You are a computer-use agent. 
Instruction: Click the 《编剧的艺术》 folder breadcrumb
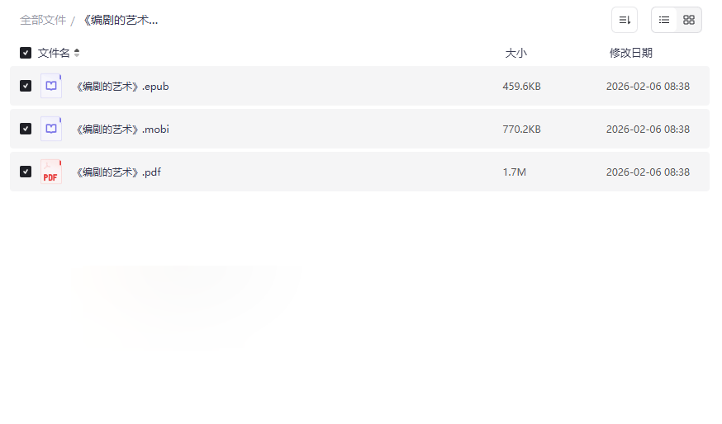(x=120, y=20)
